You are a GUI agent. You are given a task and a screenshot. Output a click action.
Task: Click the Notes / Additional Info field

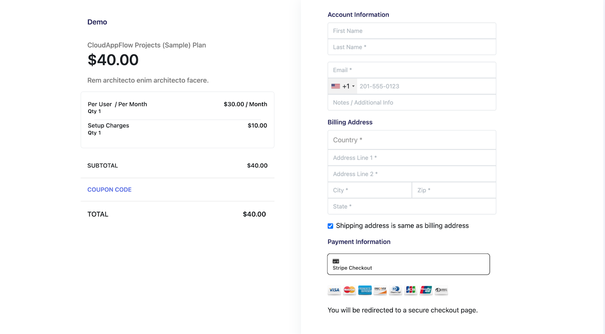point(412,102)
